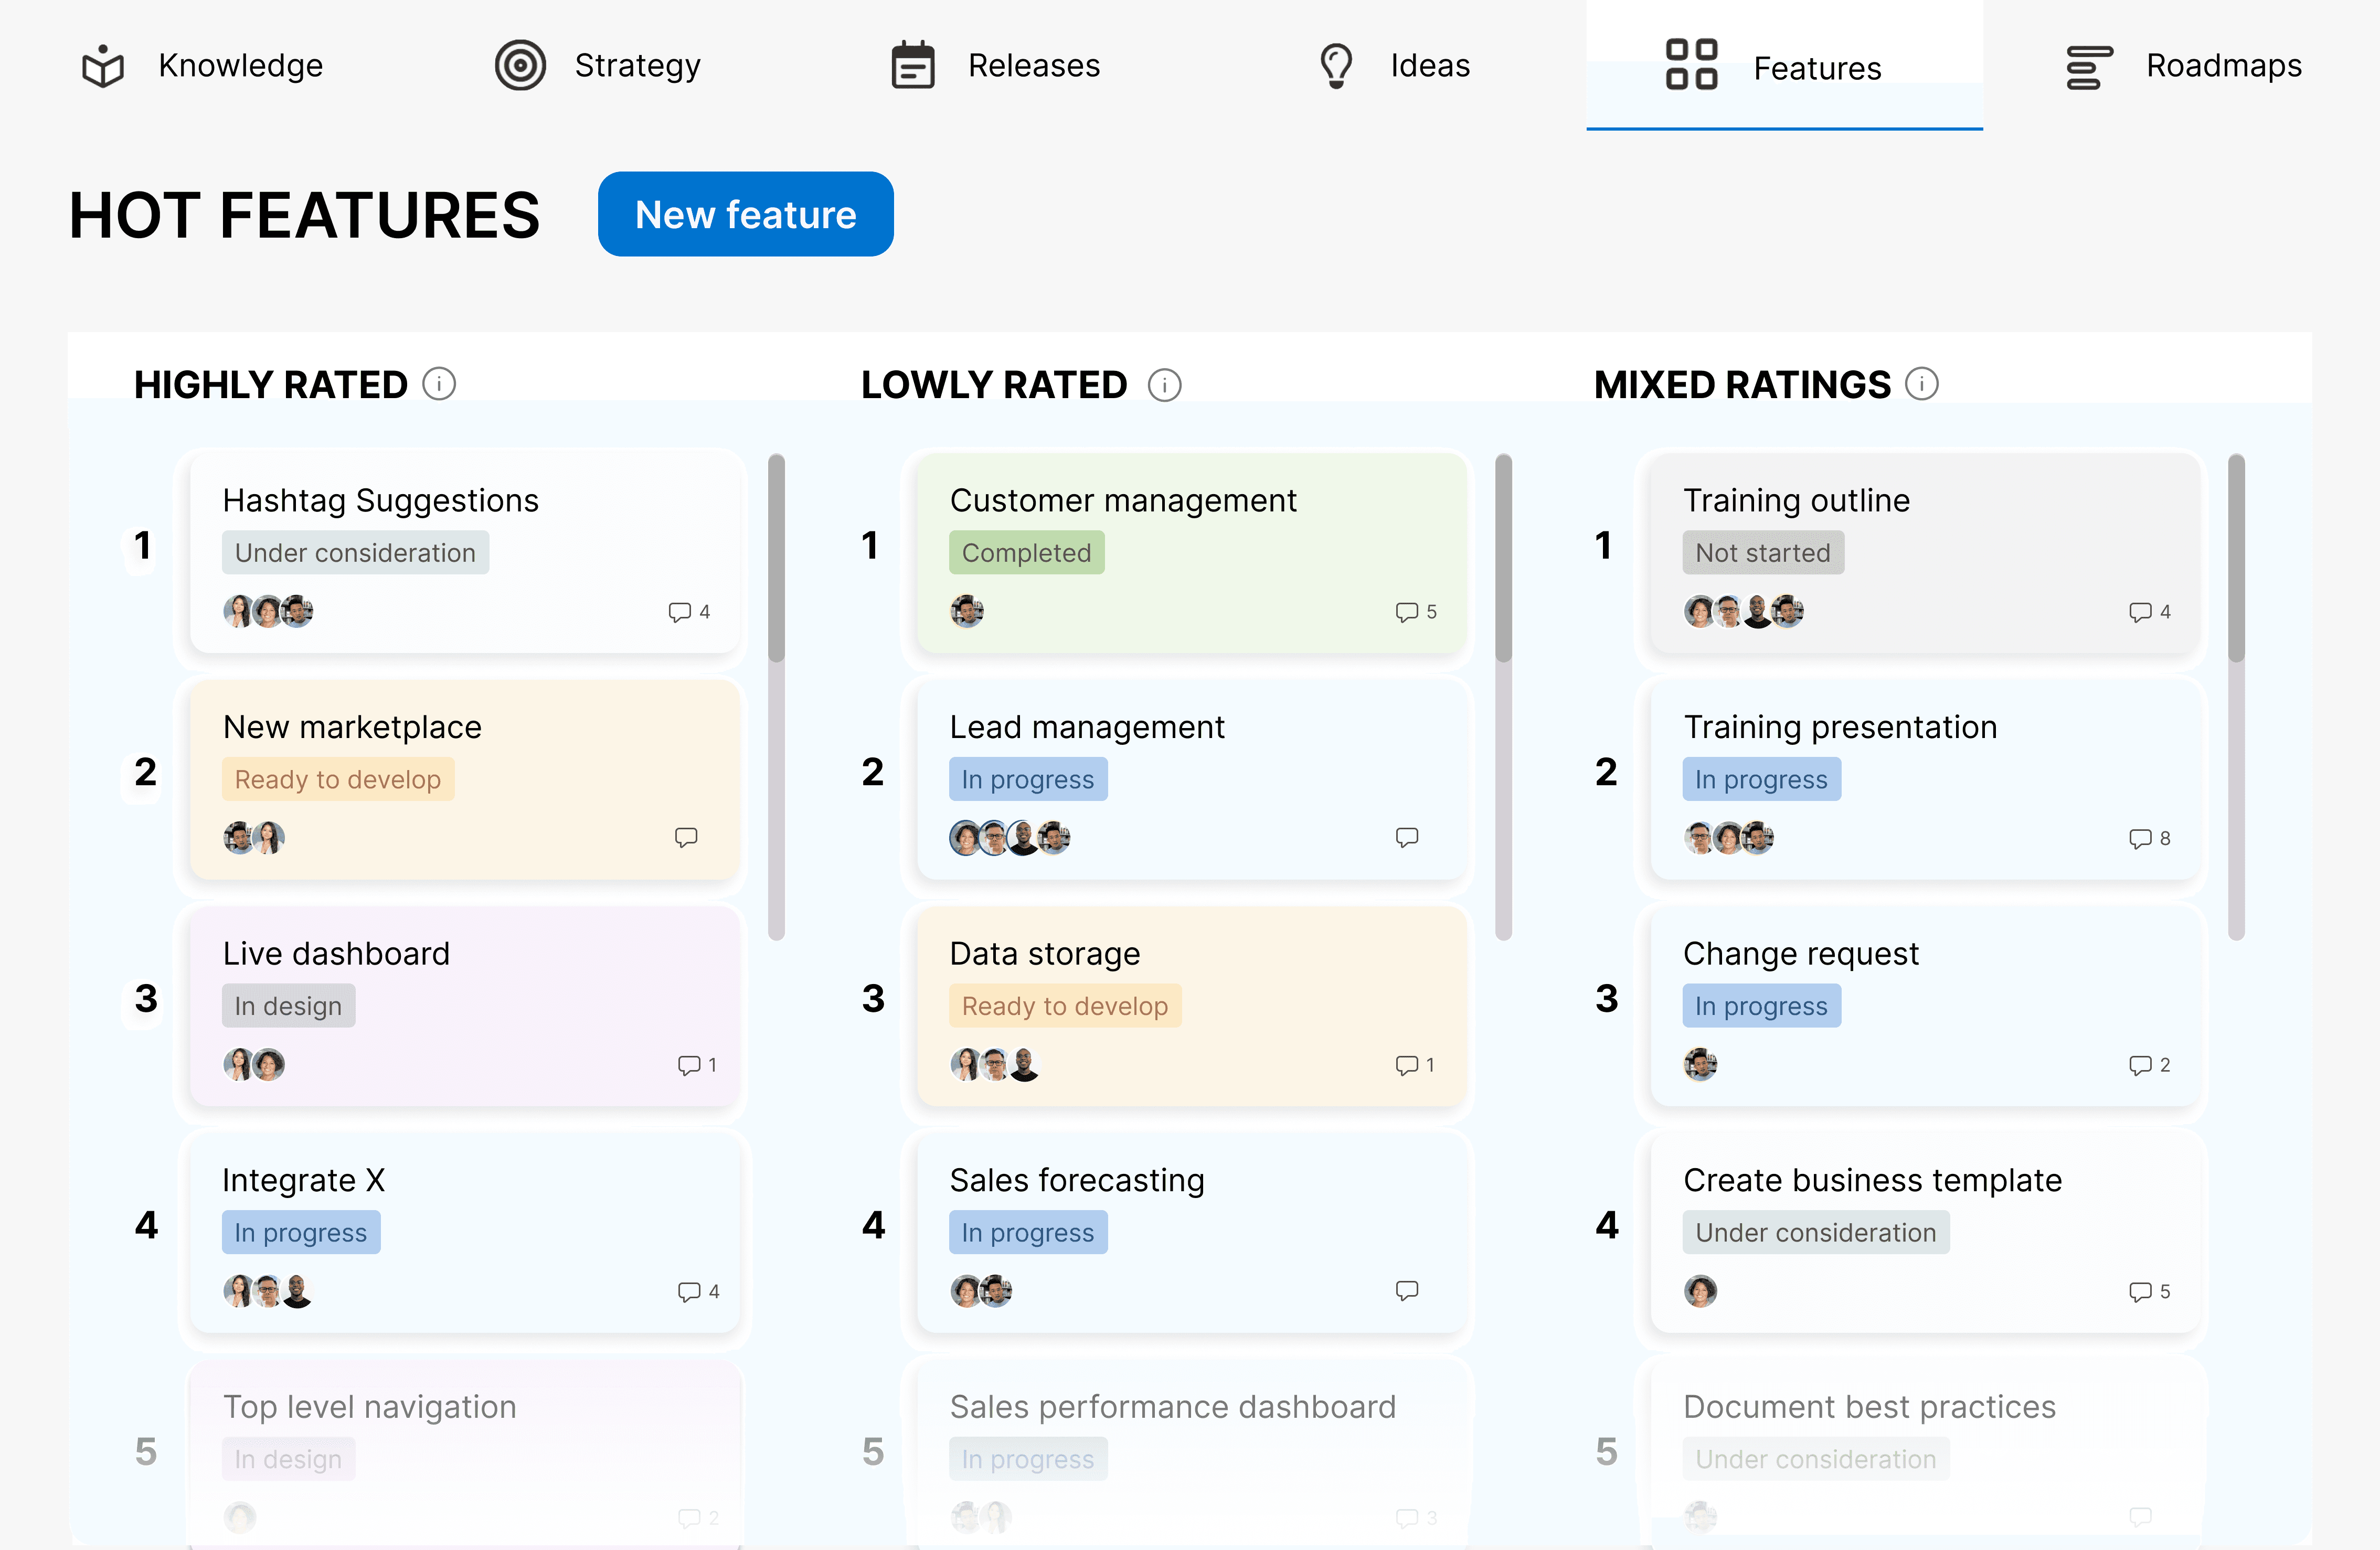Click the New feature button
The height and width of the screenshot is (1550, 2380).
[x=745, y=215]
